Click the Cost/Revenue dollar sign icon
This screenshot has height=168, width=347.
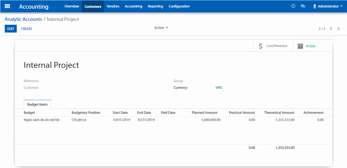pos(260,46)
